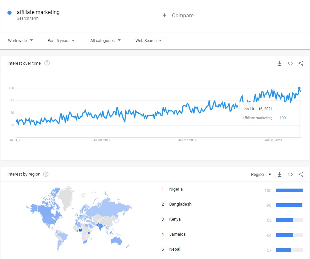Screen dimensions: 310x259
Task: Click the plus icon to compare
Action: (164, 15)
